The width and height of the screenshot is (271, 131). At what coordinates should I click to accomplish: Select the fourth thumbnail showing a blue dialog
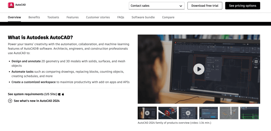point(209,113)
